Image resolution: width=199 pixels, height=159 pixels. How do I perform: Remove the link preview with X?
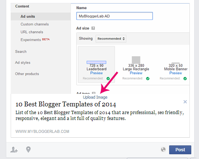[185, 102]
